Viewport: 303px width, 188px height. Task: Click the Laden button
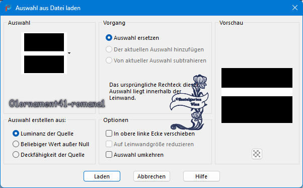(x=102, y=176)
